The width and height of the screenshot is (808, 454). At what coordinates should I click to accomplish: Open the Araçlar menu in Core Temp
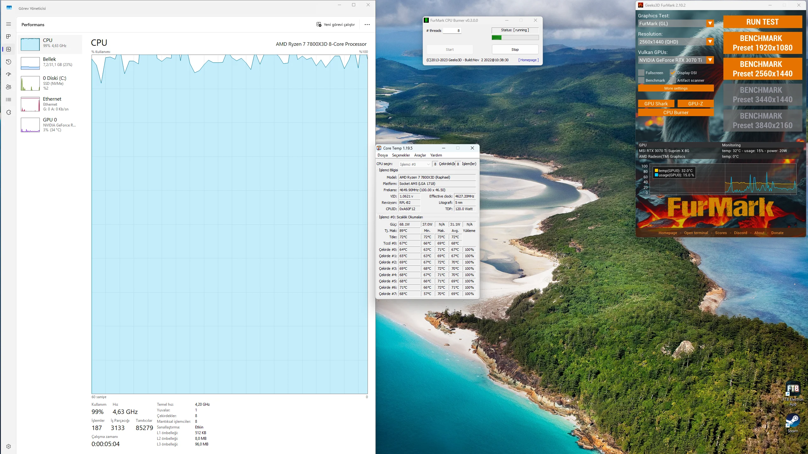pyautogui.click(x=420, y=155)
